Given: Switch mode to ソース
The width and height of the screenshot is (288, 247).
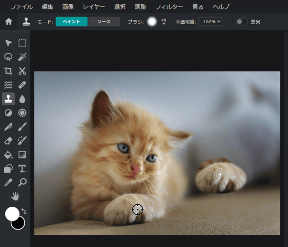Looking at the screenshot, I should 104,22.
